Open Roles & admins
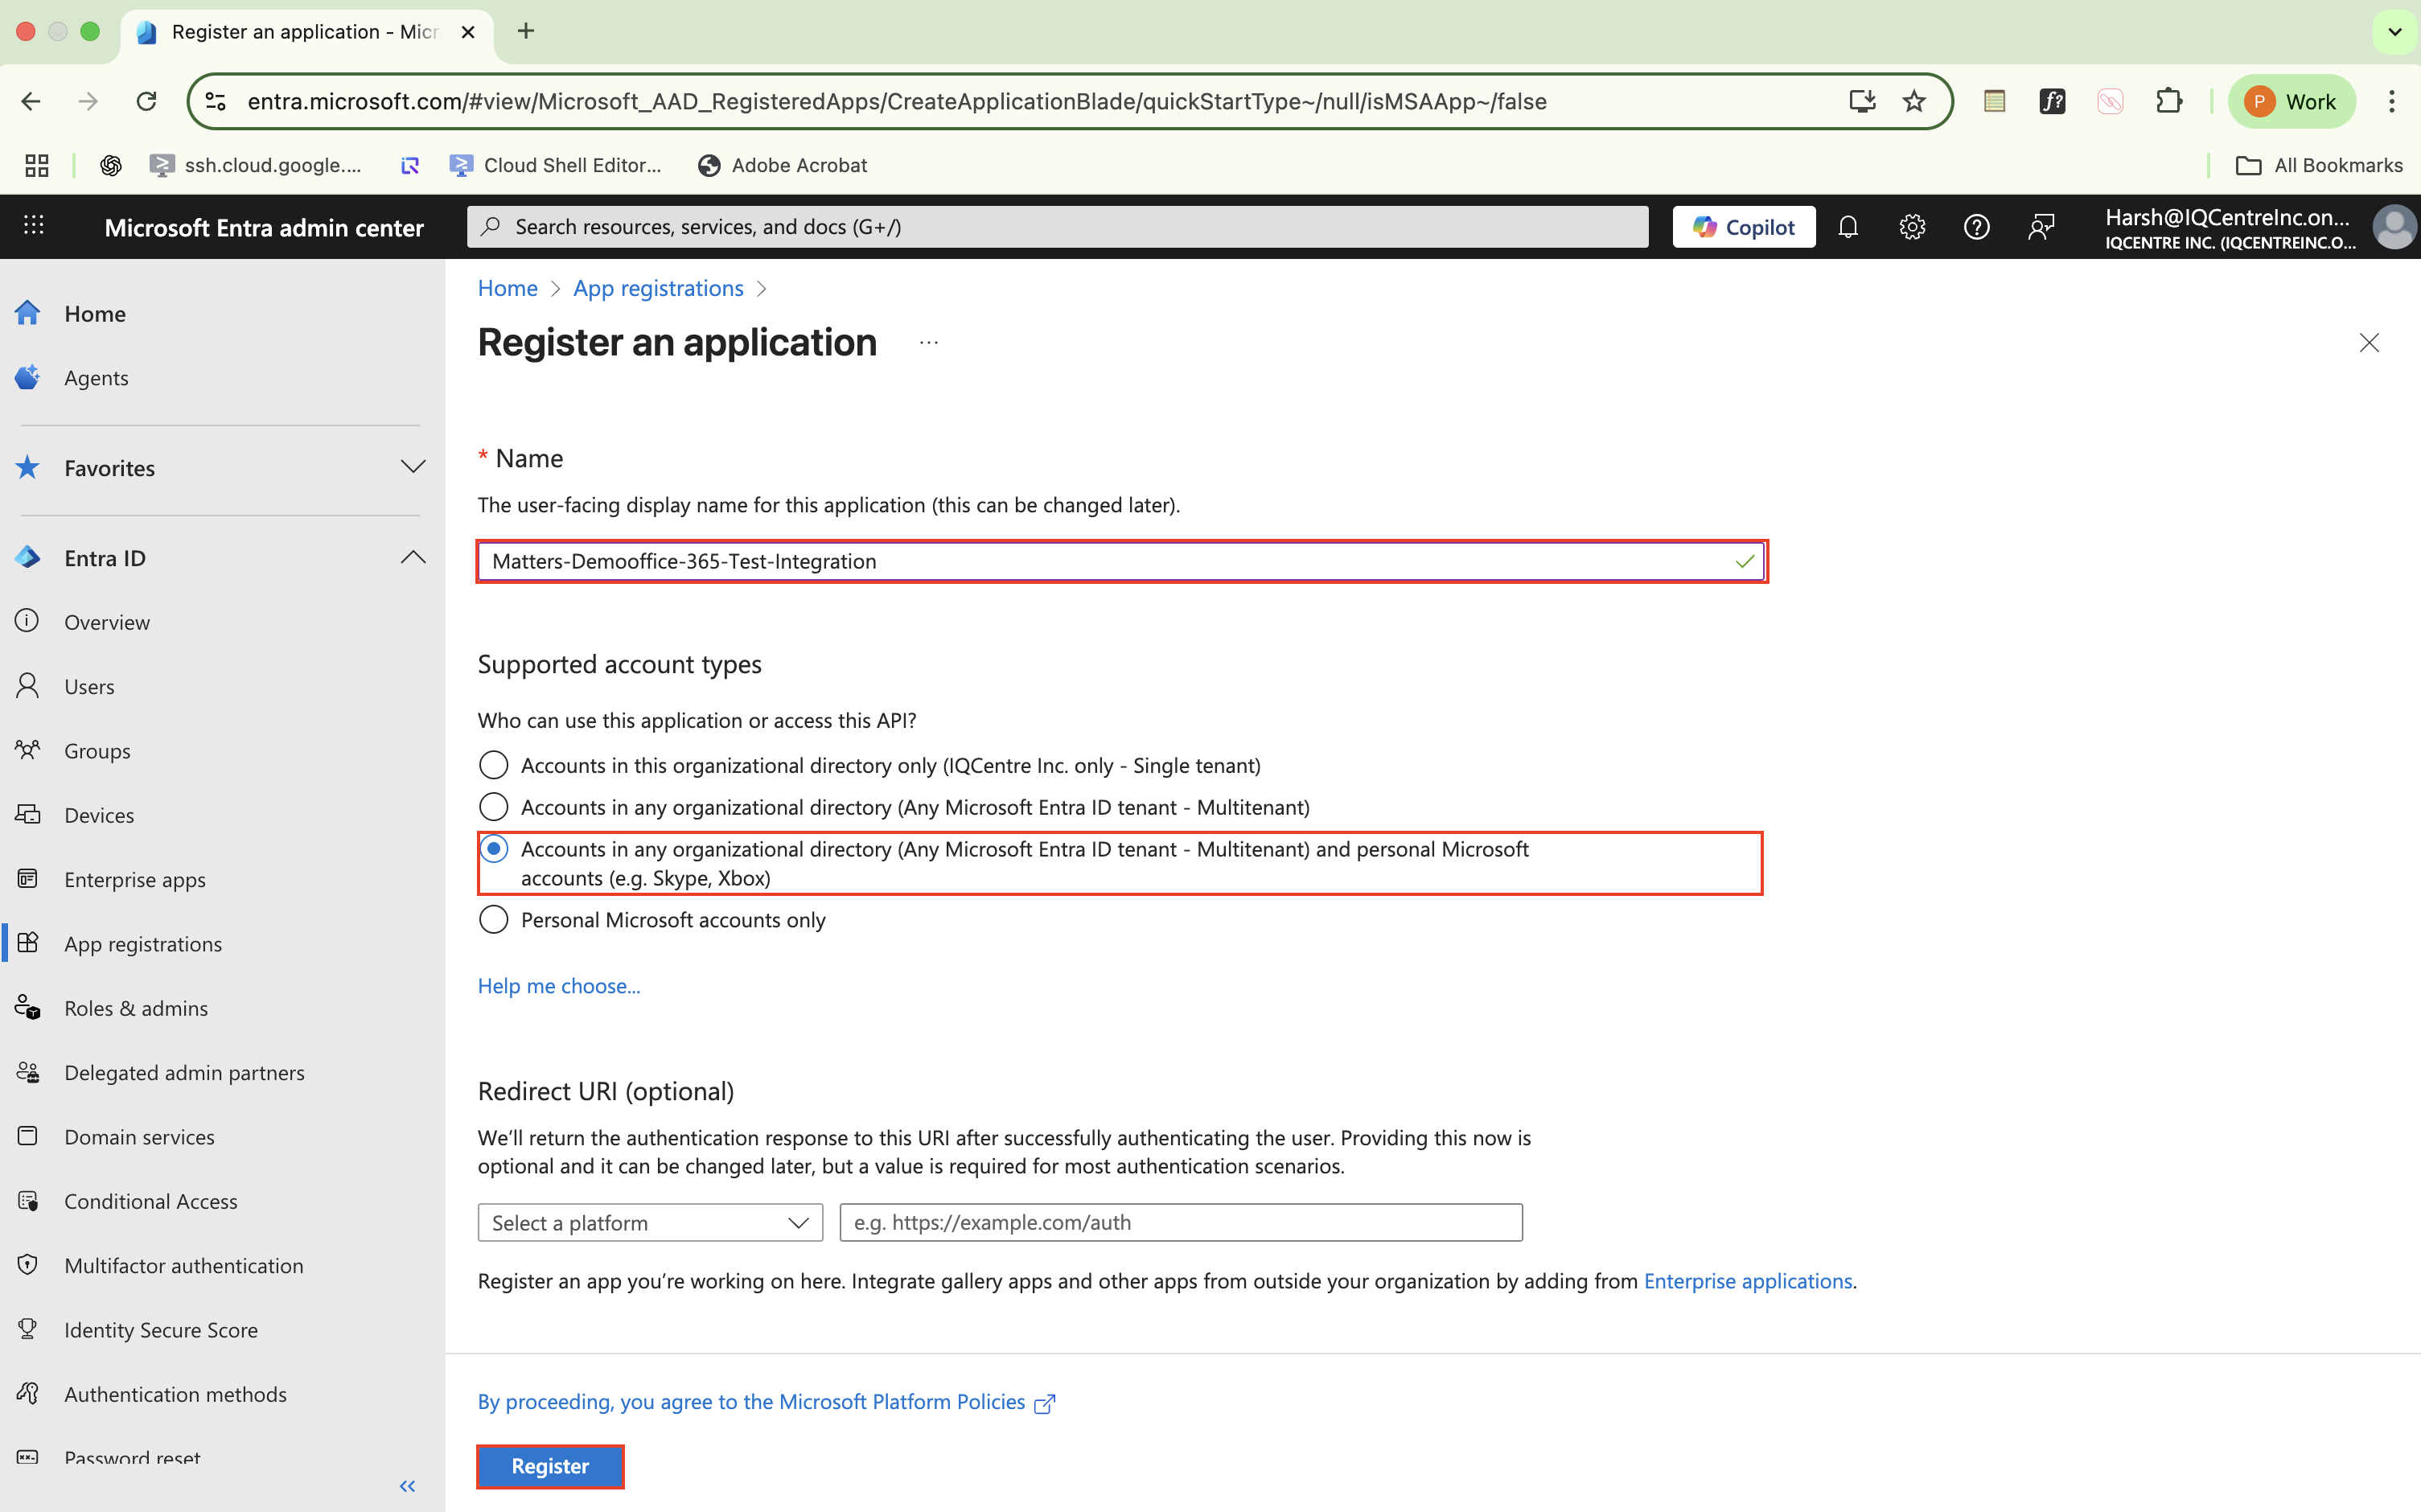The height and width of the screenshot is (1512, 2421). (x=136, y=1008)
